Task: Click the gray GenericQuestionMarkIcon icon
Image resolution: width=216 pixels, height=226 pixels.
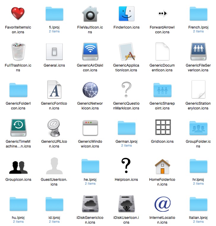Action: click(127, 90)
